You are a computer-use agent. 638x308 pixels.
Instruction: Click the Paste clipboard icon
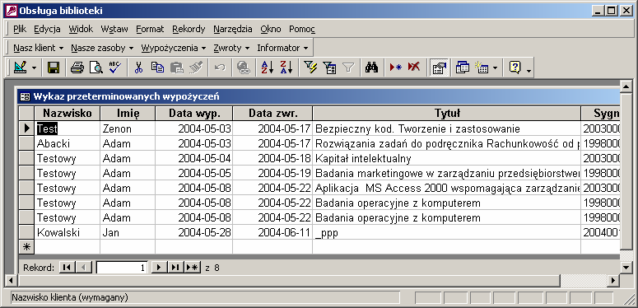177,68
